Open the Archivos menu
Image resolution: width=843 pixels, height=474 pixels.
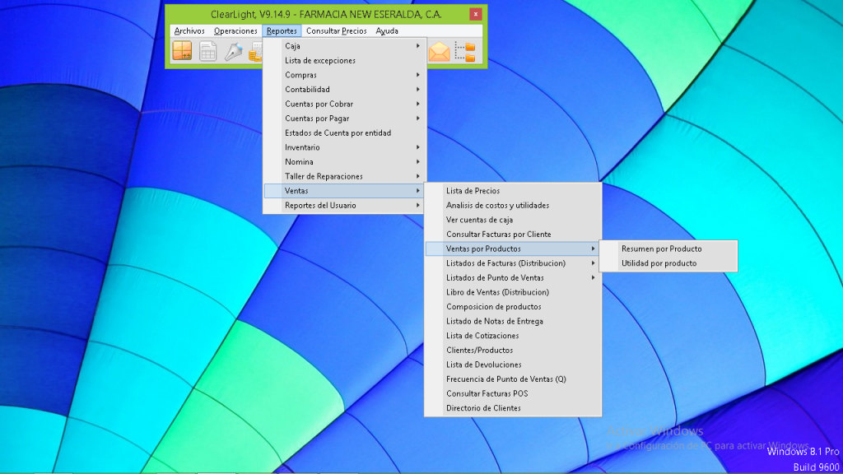click(189, 31)
